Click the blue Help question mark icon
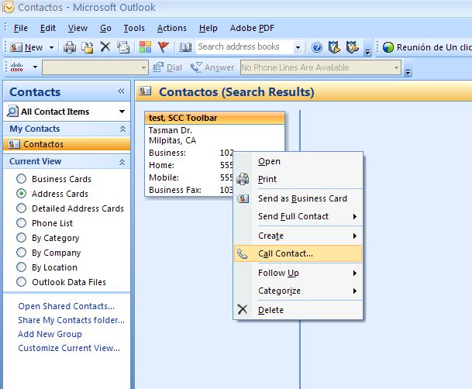Viewport: 472px width, 389px height. 317,47
